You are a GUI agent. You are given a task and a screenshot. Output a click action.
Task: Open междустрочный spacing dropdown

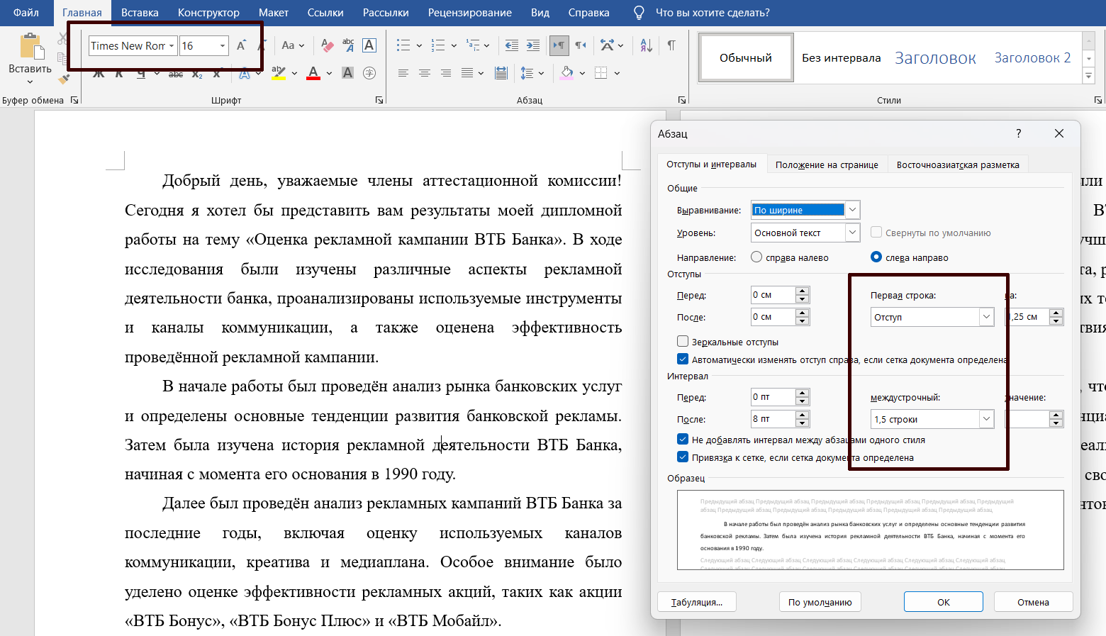[986, 419]
